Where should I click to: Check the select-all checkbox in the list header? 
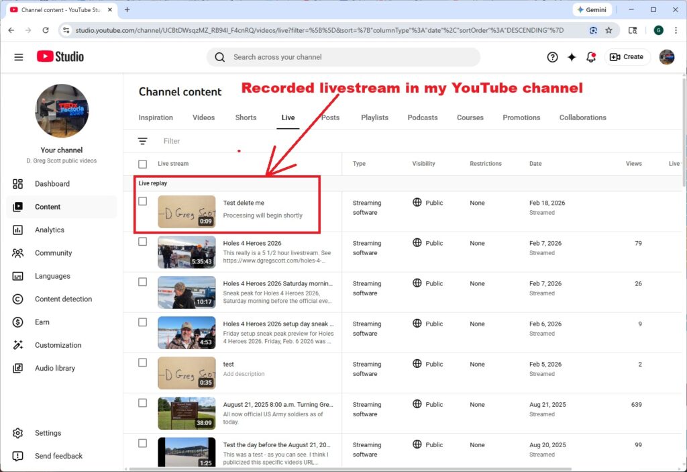point(143,163)
